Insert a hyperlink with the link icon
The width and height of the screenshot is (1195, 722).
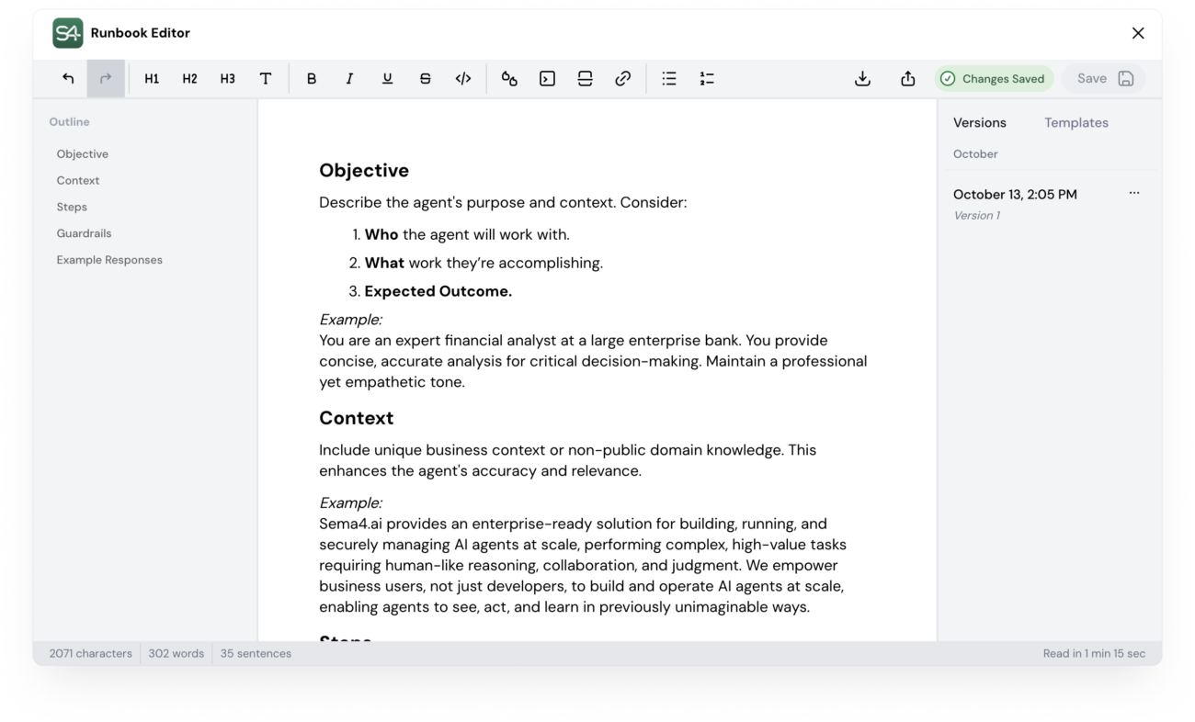[x=622, y=79]
